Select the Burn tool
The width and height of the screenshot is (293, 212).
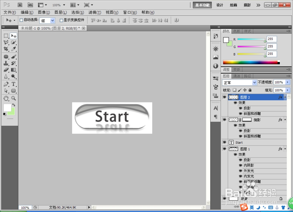(13, 76)
